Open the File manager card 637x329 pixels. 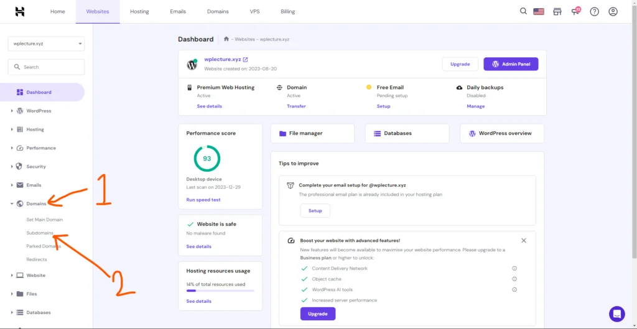click(312, 133)
